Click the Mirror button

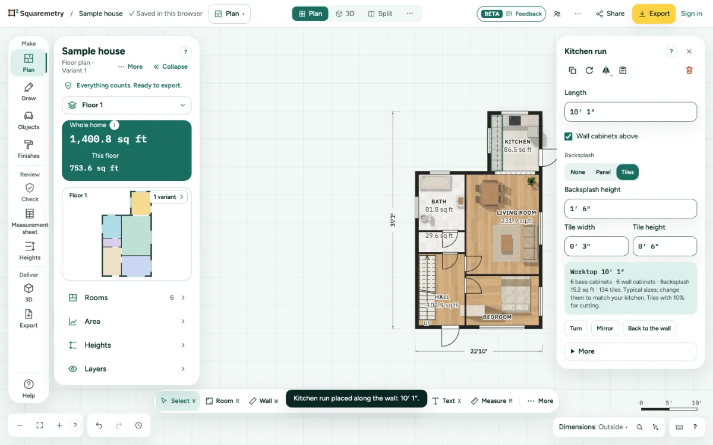pyautogui.click(x=605, y=329)
